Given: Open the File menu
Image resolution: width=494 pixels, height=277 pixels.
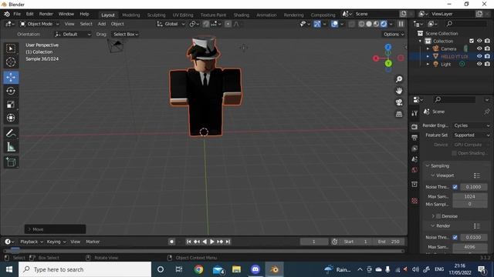Looking at the screenshot, I should coord(17,14).
